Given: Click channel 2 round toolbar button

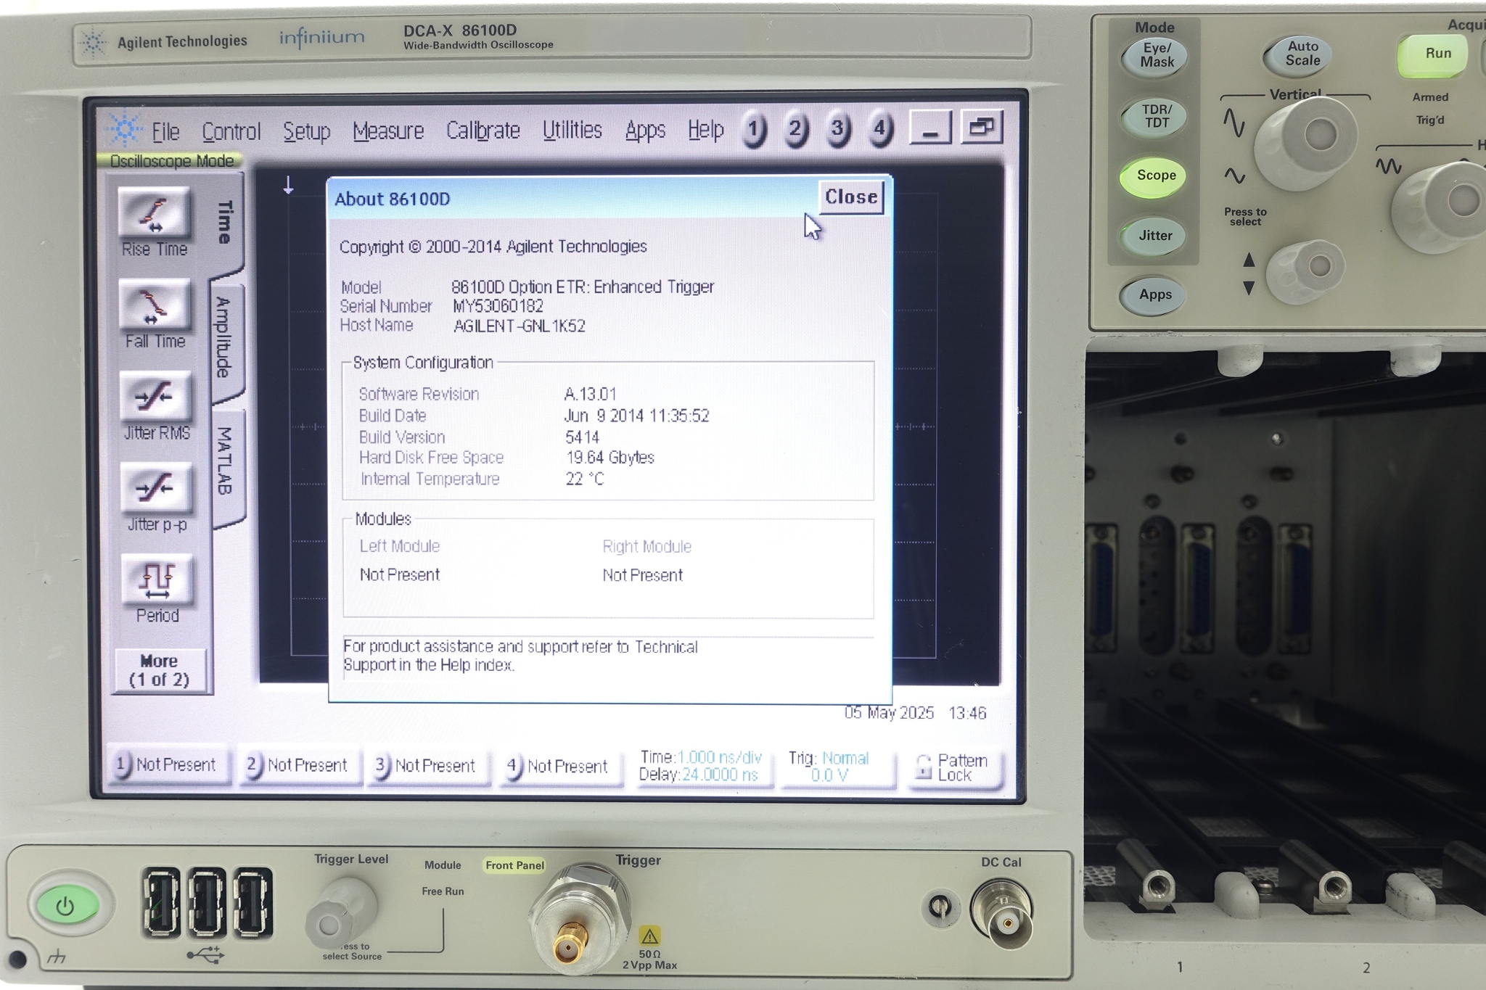Looking at the screenshot, I should click(795, 130).
